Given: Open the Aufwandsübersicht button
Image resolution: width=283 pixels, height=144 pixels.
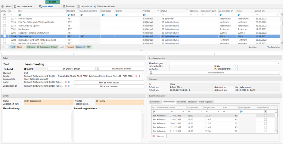Looking at the screenshot, I should (x=214, y=72).
